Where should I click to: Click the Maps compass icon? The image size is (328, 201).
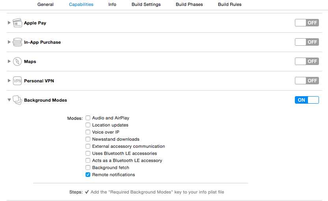click(17, 61)
